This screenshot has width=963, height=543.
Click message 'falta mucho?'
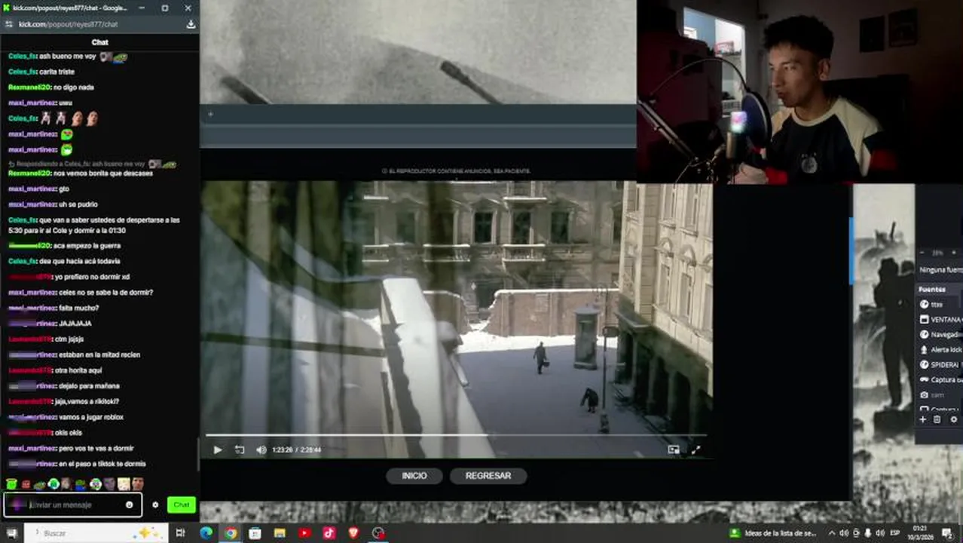[78, 308]
